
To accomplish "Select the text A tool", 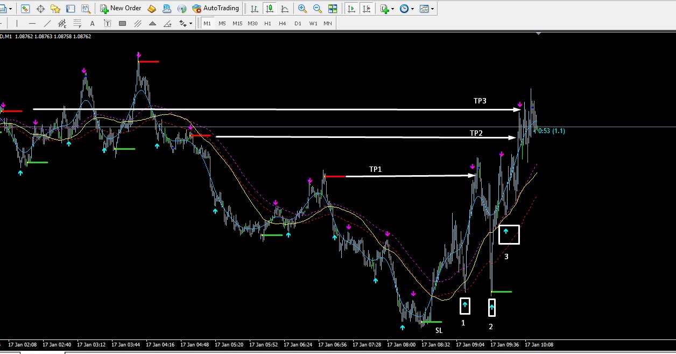I will point(93,24).
